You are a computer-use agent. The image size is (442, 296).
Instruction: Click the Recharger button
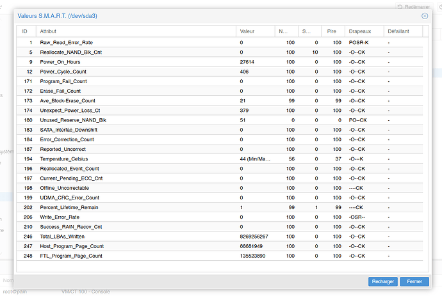pos(382,281)
